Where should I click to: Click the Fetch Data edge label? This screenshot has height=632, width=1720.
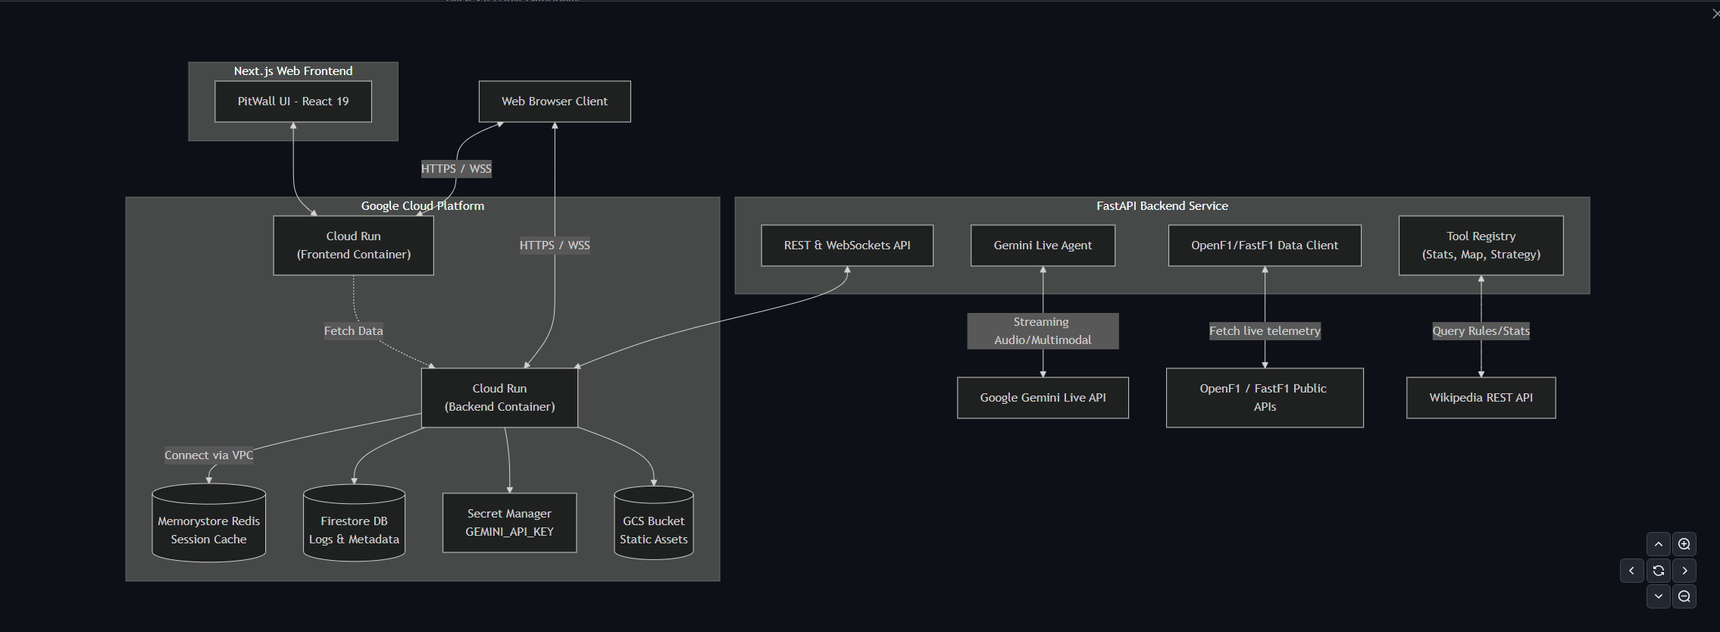(x=354, y=331)
